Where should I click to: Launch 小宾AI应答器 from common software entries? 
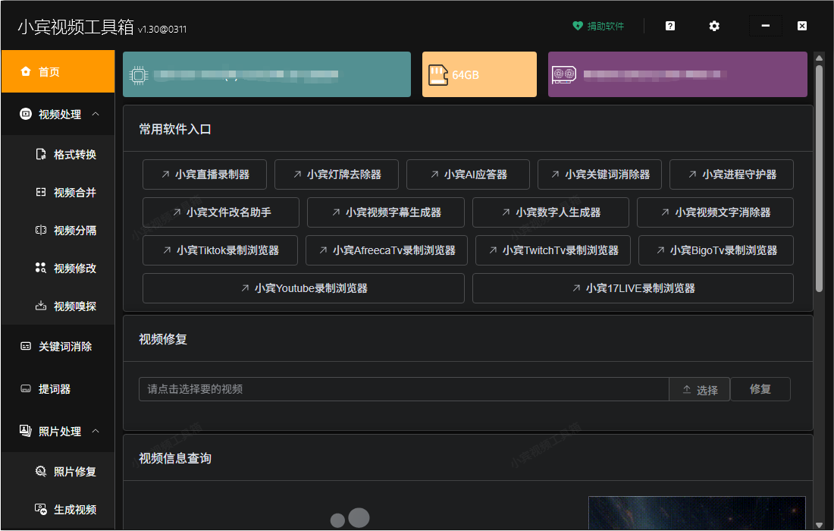click(468, 174)
